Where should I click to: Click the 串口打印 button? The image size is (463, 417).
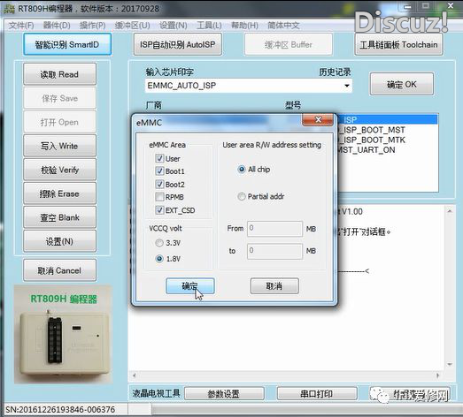317,394
